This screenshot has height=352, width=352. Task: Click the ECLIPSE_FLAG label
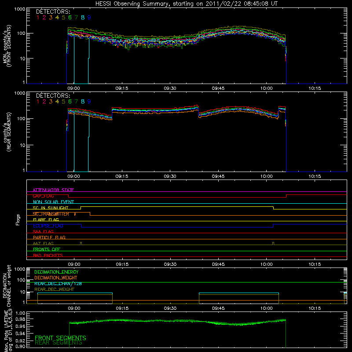(x=48, y=226)
